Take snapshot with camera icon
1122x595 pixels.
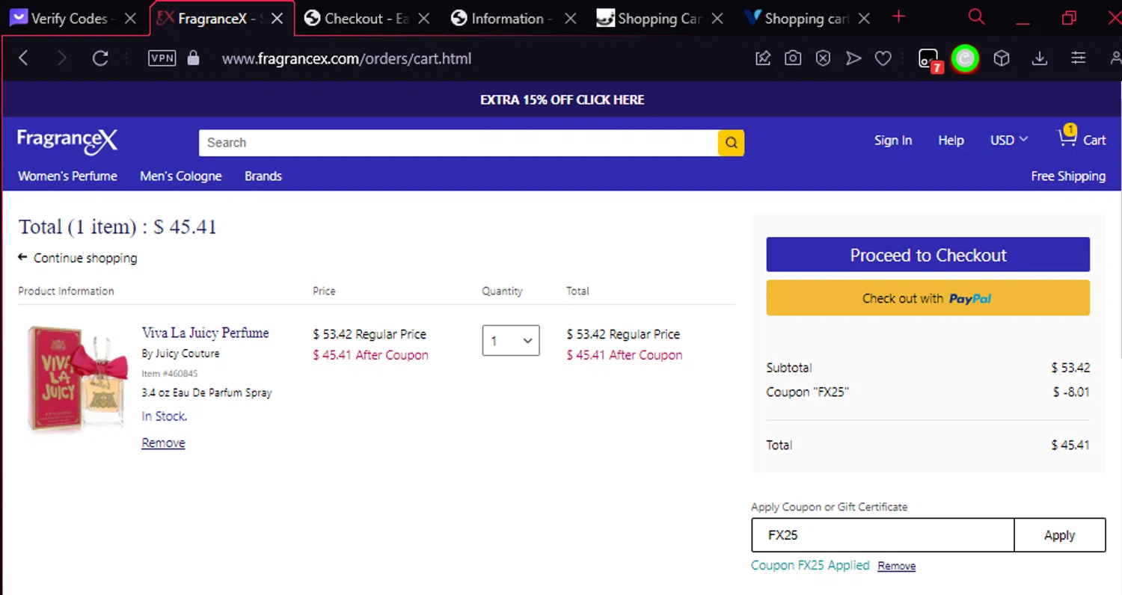[x=793, y=58]
